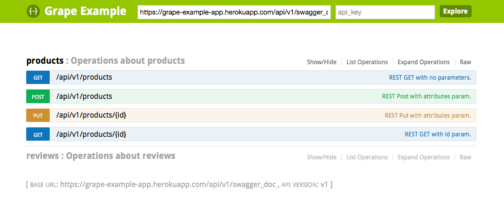Toggle Show/Hide for the reviews section

321,157
